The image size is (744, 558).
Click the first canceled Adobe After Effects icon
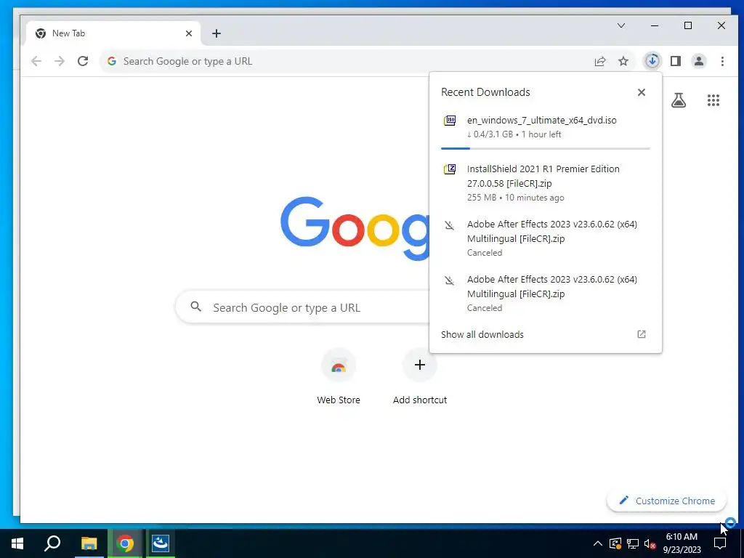(449, 225)
